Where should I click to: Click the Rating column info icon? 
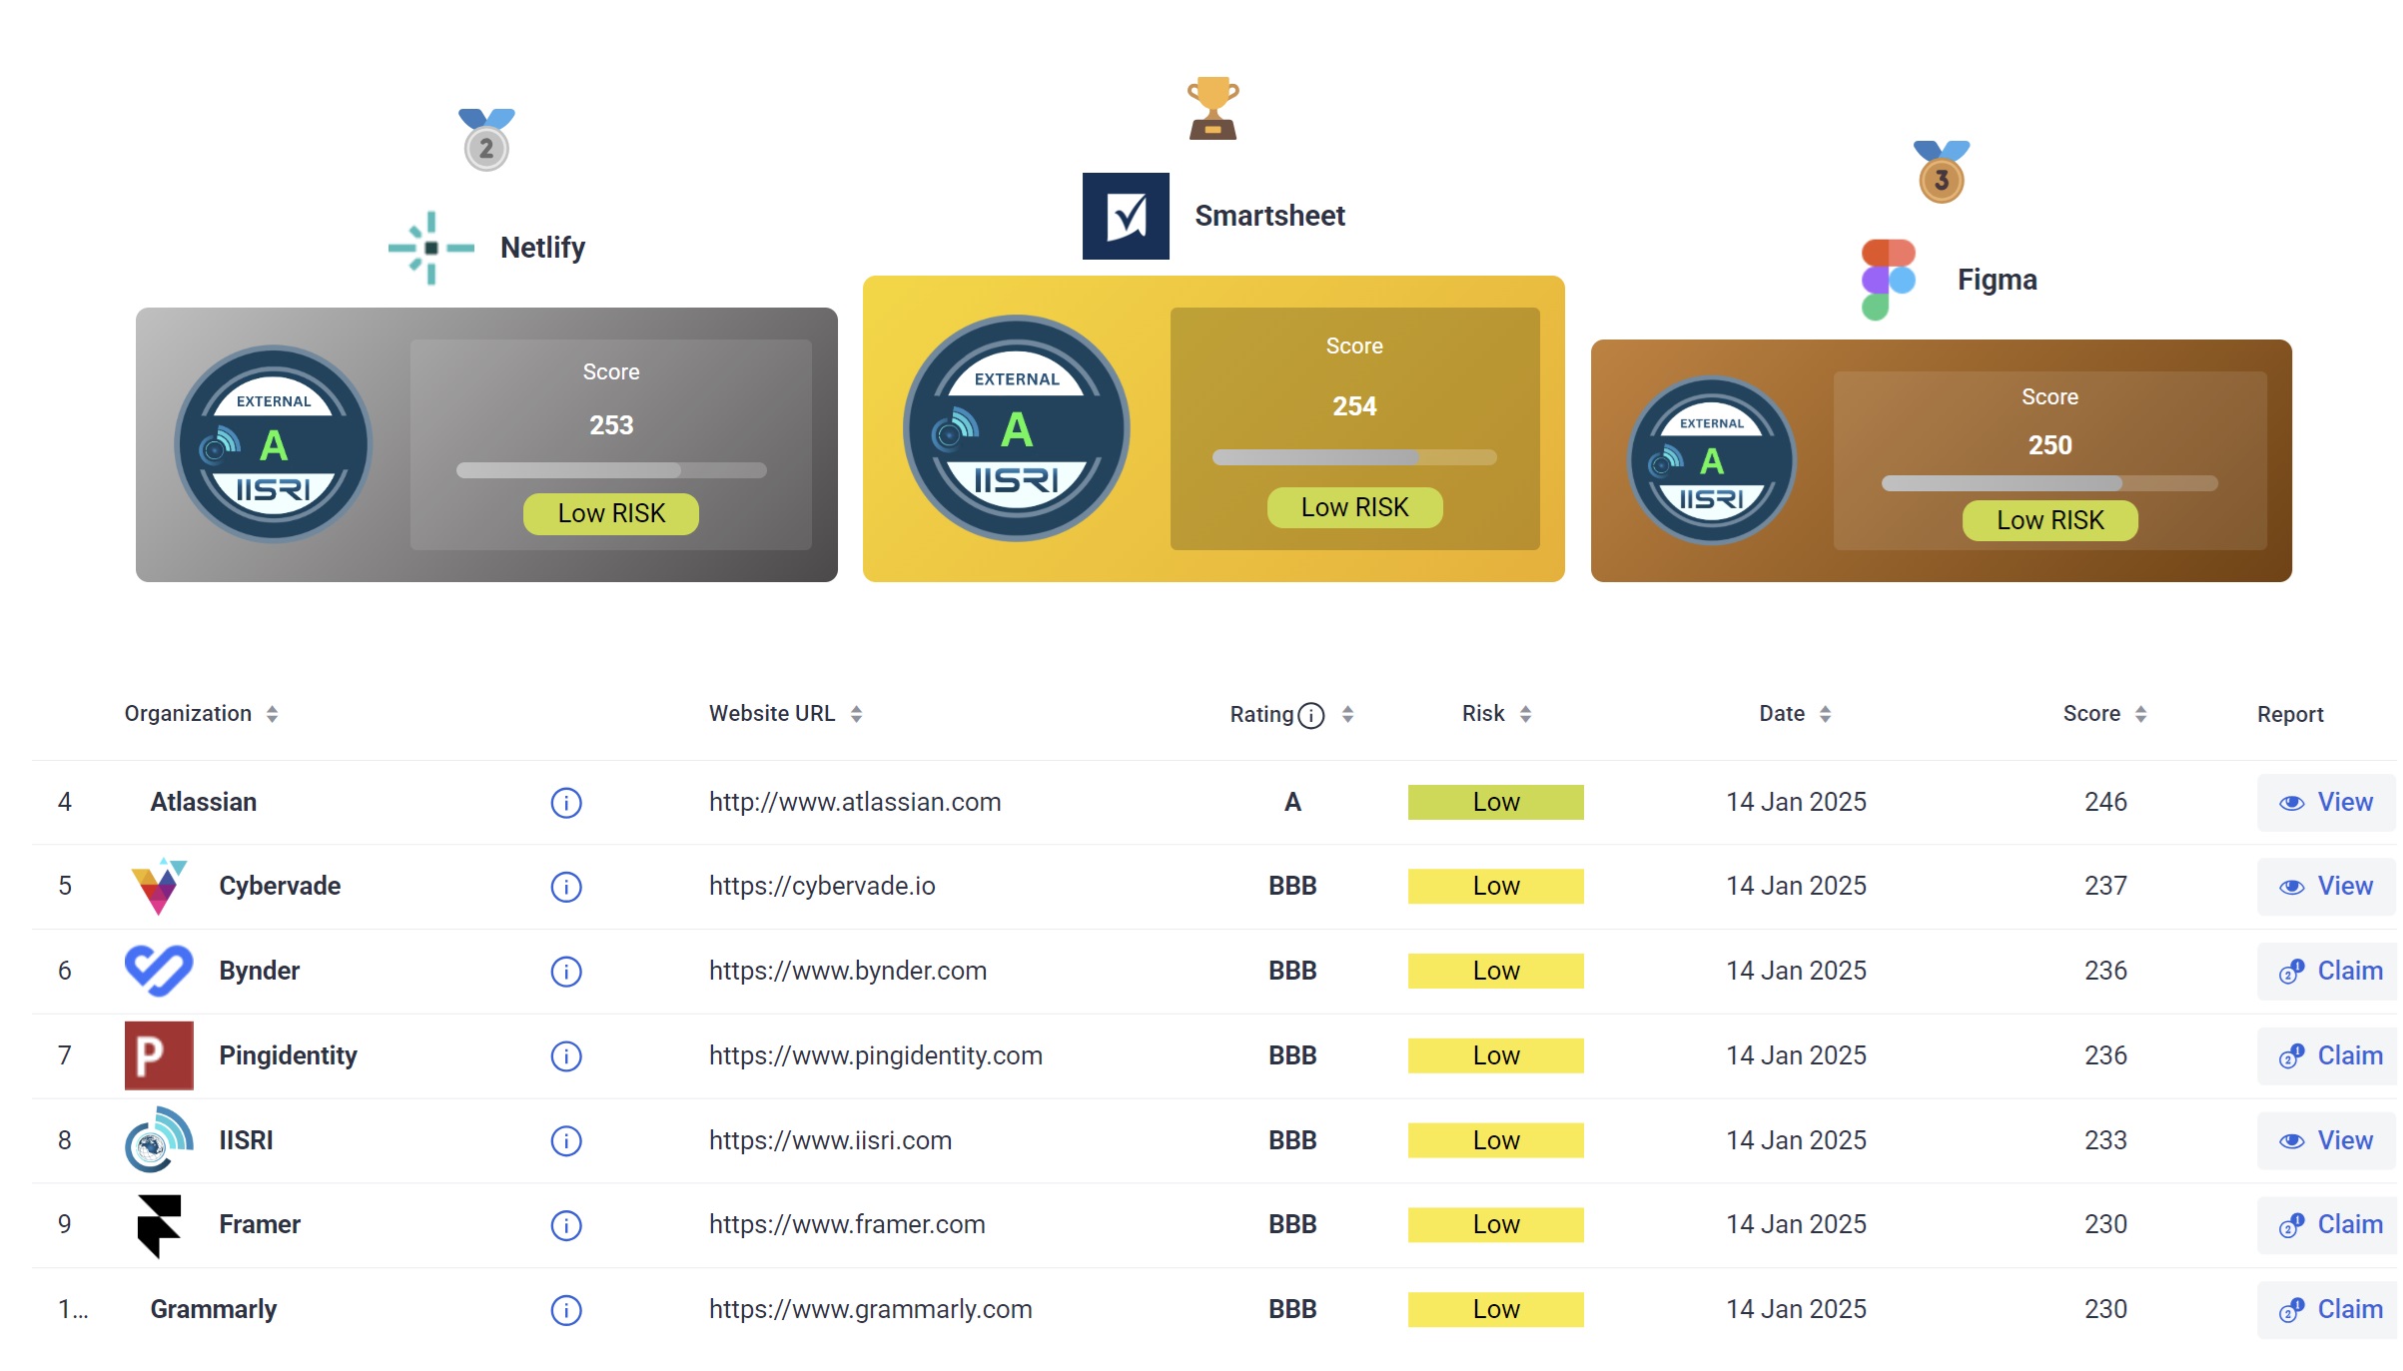(1310, 715)
